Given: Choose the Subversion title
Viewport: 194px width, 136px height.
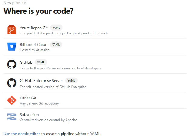Looking at the screenshot, I should pos(29,115).
